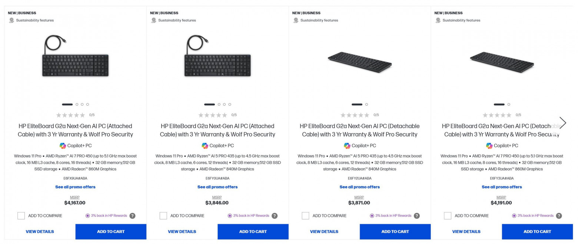The image size is (578, 244).
Task: Open HP Rewards help for $4,191.00 product
Action: coord(559,216)
